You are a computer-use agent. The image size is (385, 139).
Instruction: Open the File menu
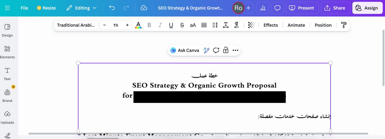pyautogui.click(x=24, y=8)
